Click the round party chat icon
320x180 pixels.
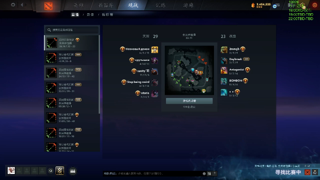click(x=73, y=171)
